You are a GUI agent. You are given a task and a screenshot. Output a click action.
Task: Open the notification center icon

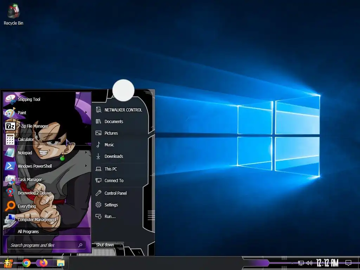pyautogui.click(x=348, y=263)
